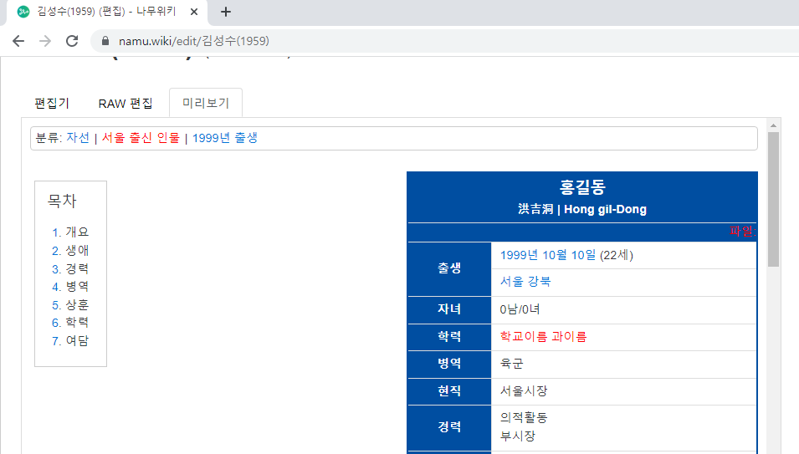
Task: Click the 서울시장 cell text
Action: pos(524,391)
